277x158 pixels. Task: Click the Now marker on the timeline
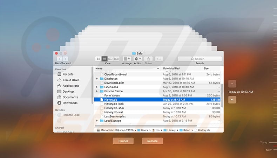(x=271, y=150)
